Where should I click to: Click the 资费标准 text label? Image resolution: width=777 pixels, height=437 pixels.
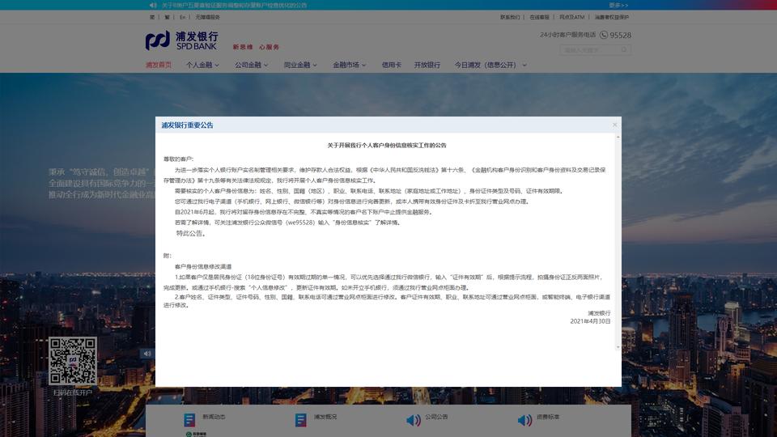(x=548, y=417)
